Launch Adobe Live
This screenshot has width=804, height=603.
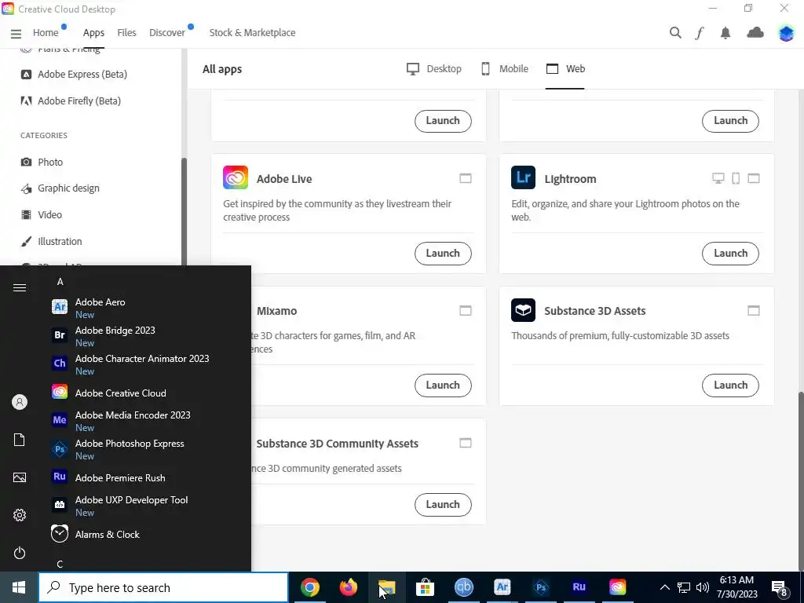coord(443,254)
